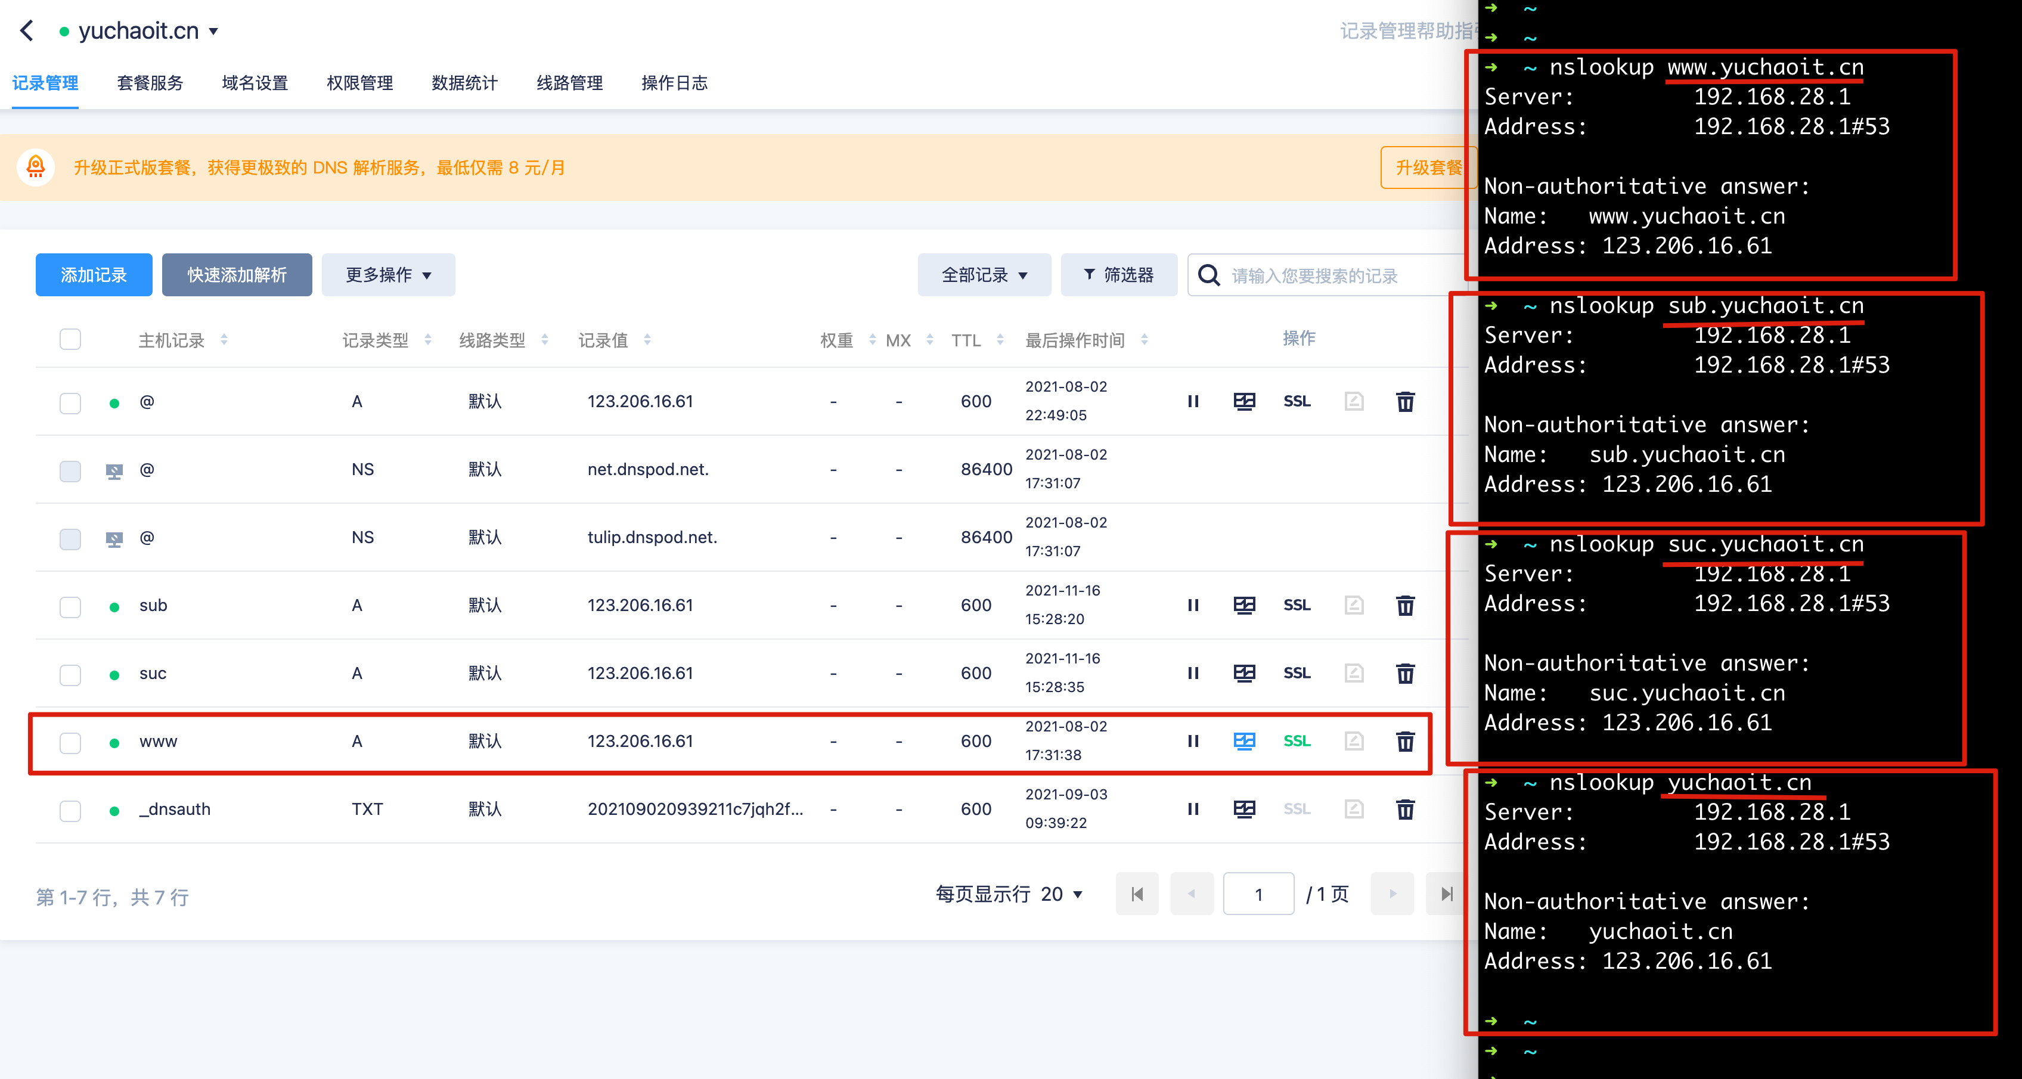The height and width of the screenshot is (1079, 2022).
Task: Open monitoring icon for www record
Action: 1244,741
